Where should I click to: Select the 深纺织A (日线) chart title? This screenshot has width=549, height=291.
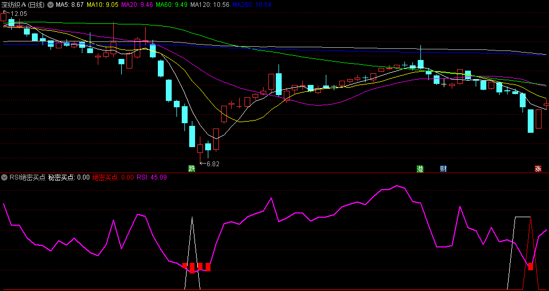23,5
